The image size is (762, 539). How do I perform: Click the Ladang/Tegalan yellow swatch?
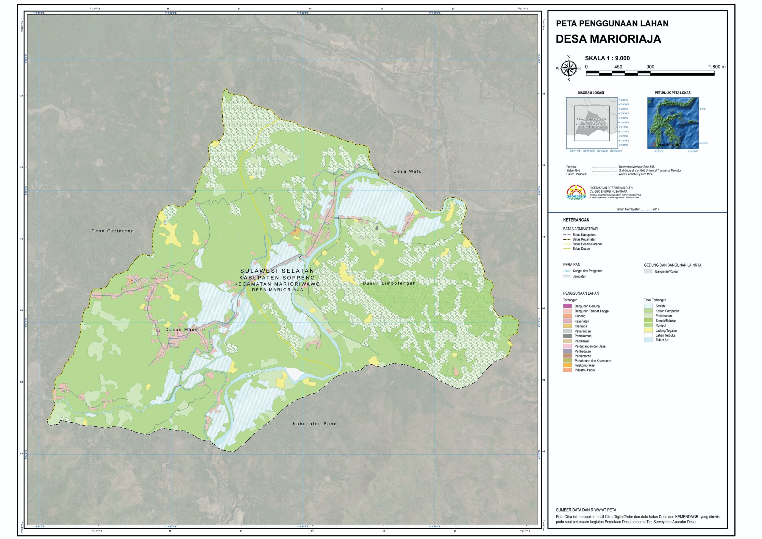648,330
